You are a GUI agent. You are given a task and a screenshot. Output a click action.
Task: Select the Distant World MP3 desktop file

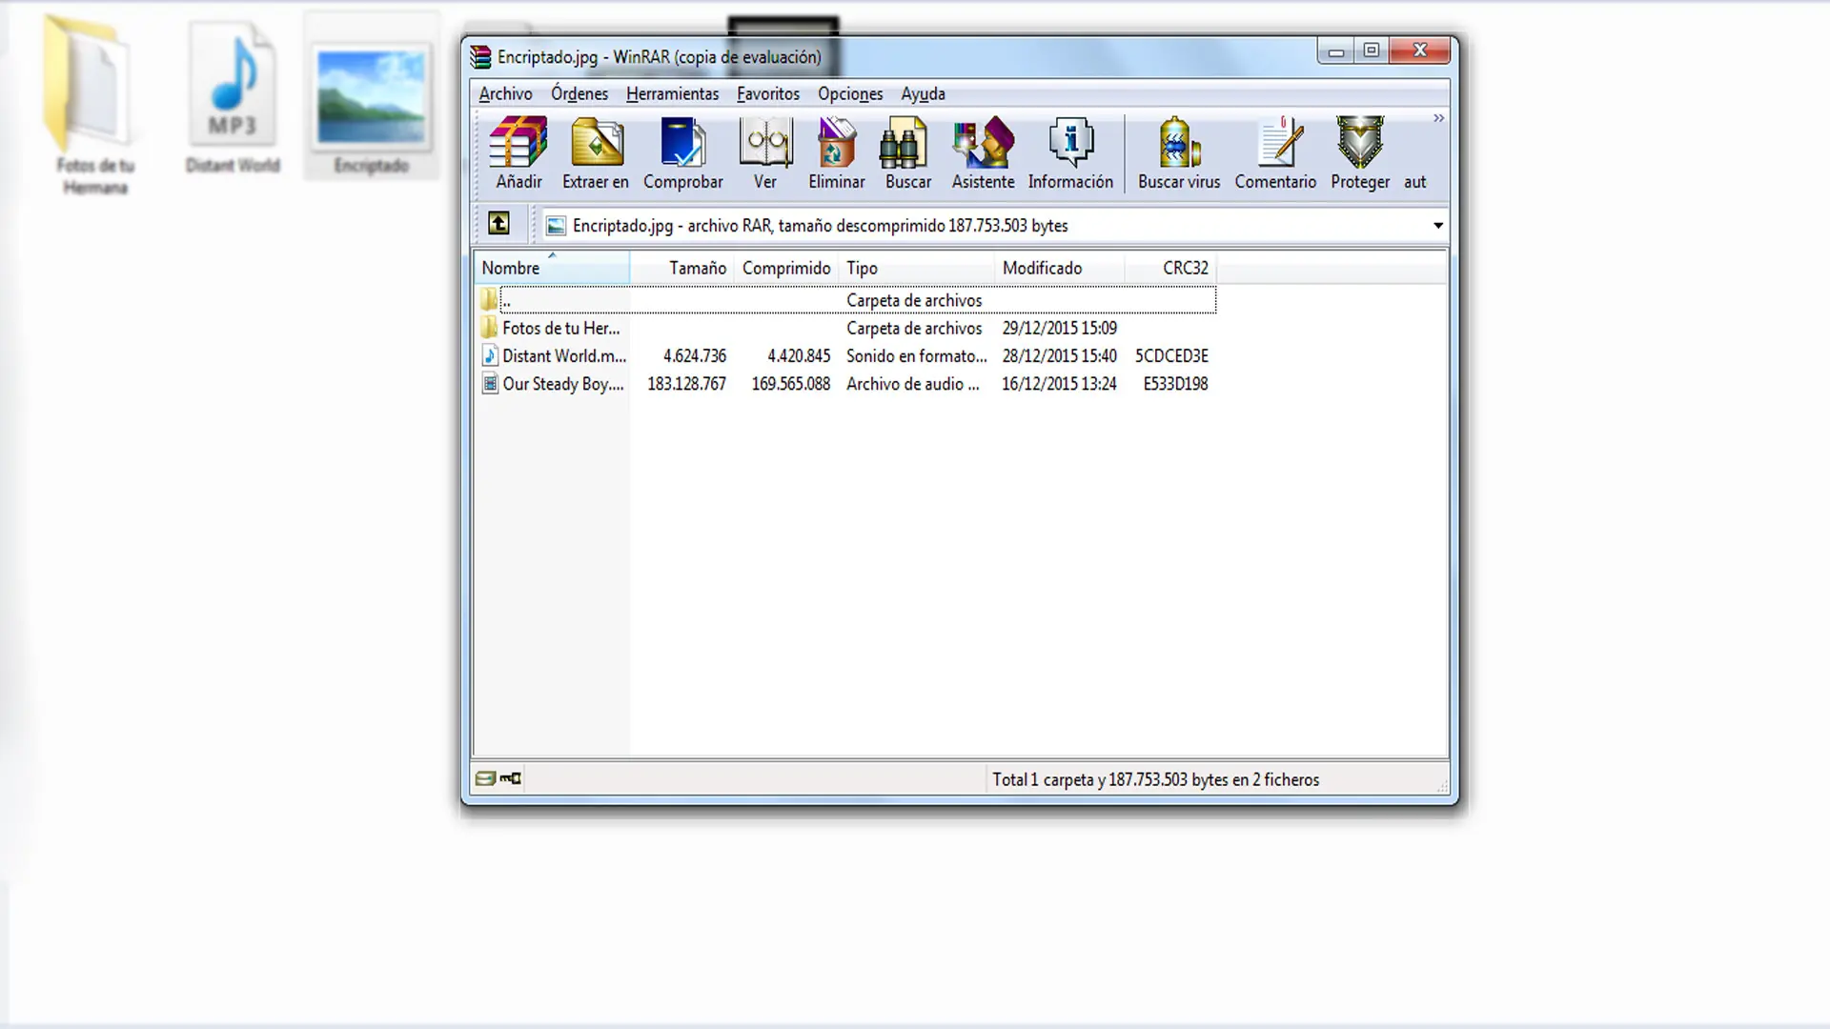(233, 98)
